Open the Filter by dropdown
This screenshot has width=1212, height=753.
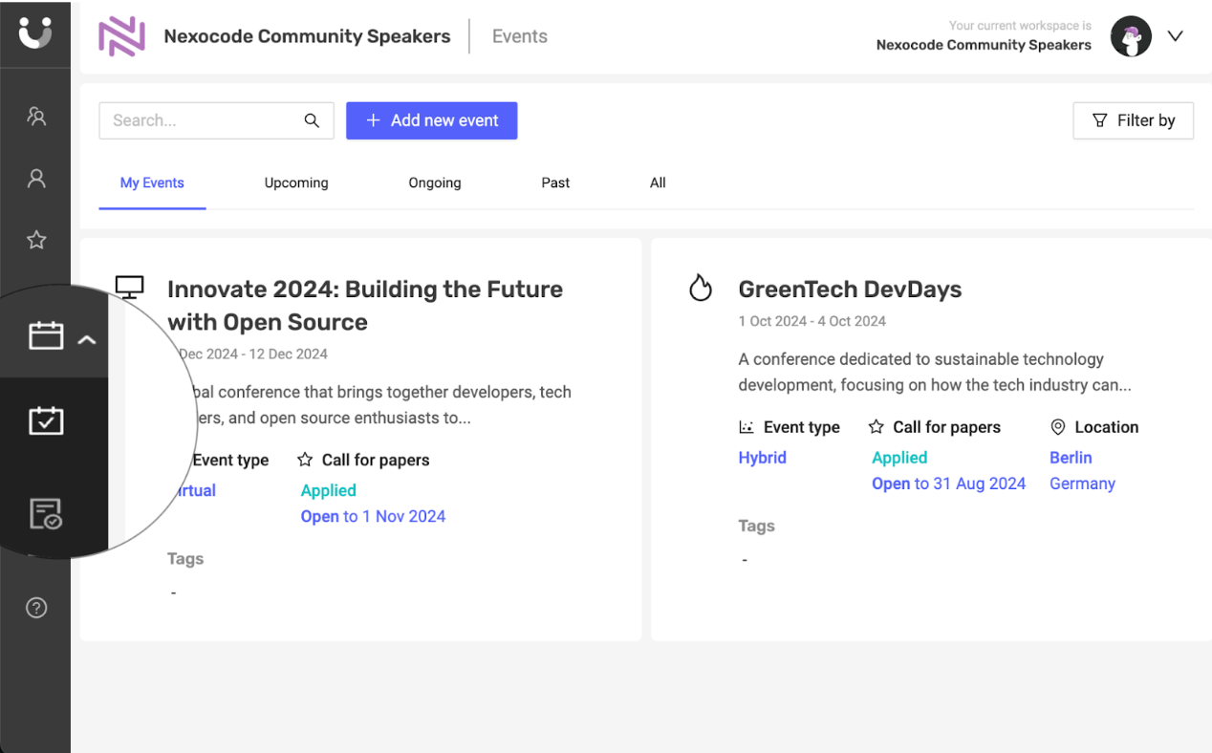[x=1133, y=120]
